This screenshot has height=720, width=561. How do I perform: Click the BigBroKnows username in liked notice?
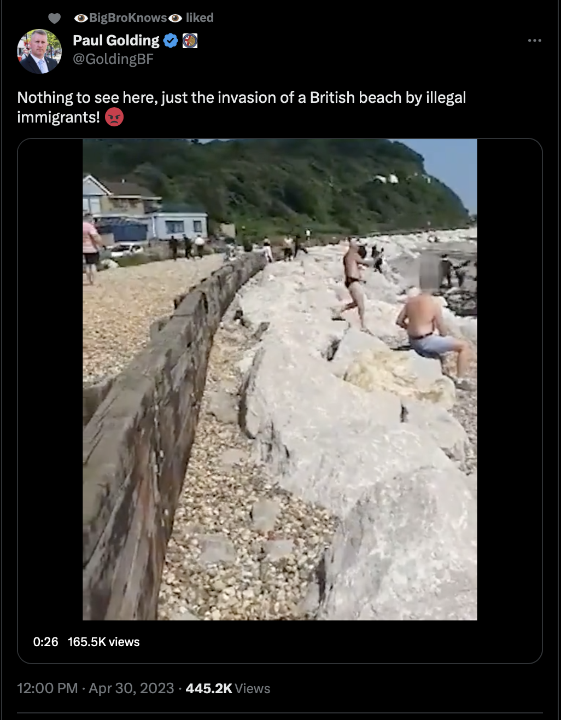128,18
